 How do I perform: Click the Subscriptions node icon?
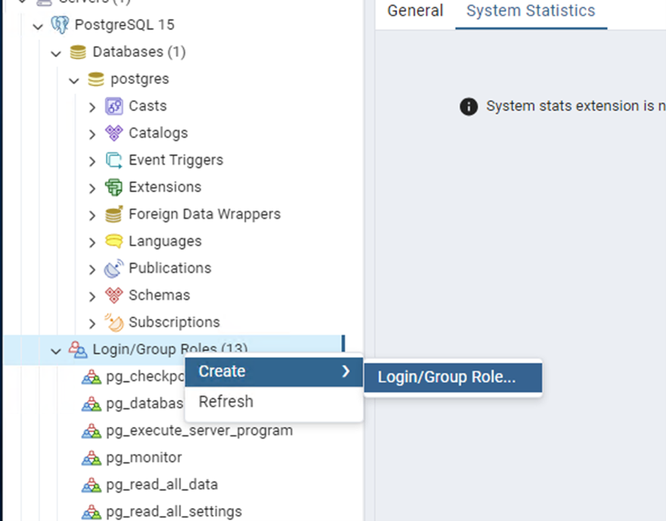coord(114,322)
